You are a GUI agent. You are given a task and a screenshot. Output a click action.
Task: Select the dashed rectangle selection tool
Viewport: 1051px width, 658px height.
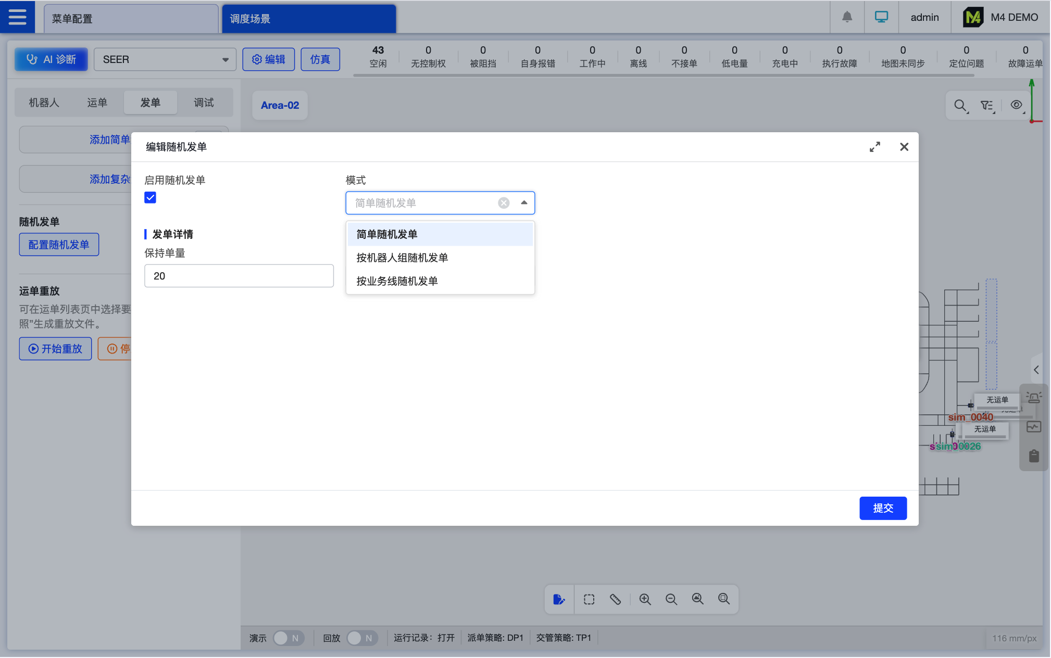click(589, 599)
